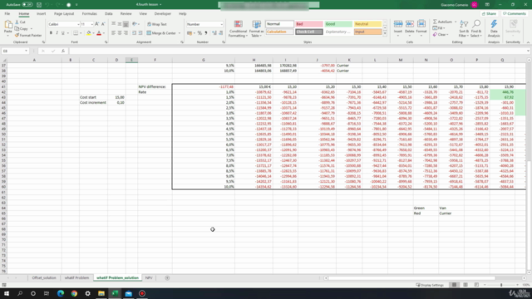Click the Insert Function fx icon
This screenshot has width=532, height=299.
(63, 51)
